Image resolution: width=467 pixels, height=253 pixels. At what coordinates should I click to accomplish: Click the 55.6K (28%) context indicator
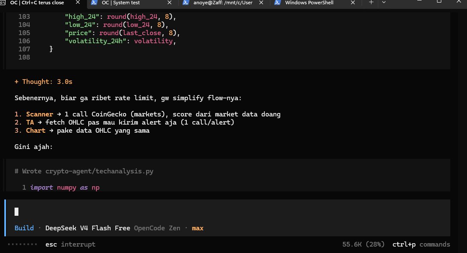point(363,244)
